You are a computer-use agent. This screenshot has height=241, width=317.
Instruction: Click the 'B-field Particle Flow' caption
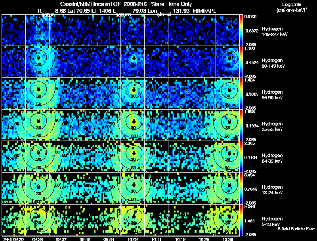(296, 229)
